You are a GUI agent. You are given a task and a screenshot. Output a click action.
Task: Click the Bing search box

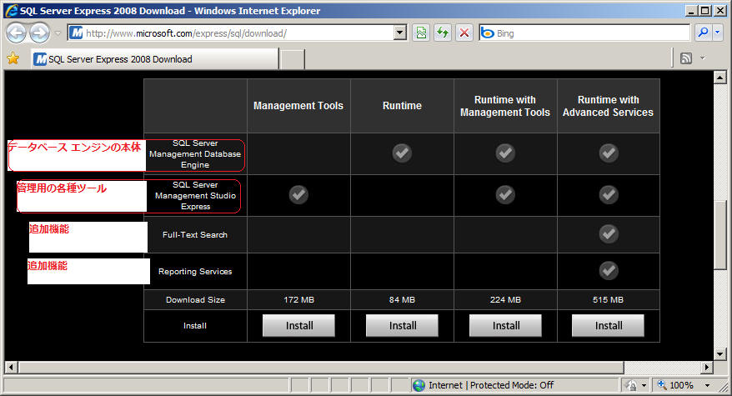click(584, 33)
